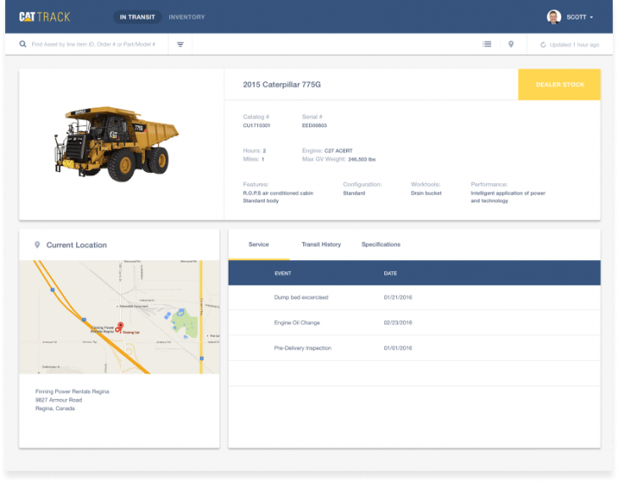
Task: Click the 9827 Armour Road line
Action: tap(58, 400)
